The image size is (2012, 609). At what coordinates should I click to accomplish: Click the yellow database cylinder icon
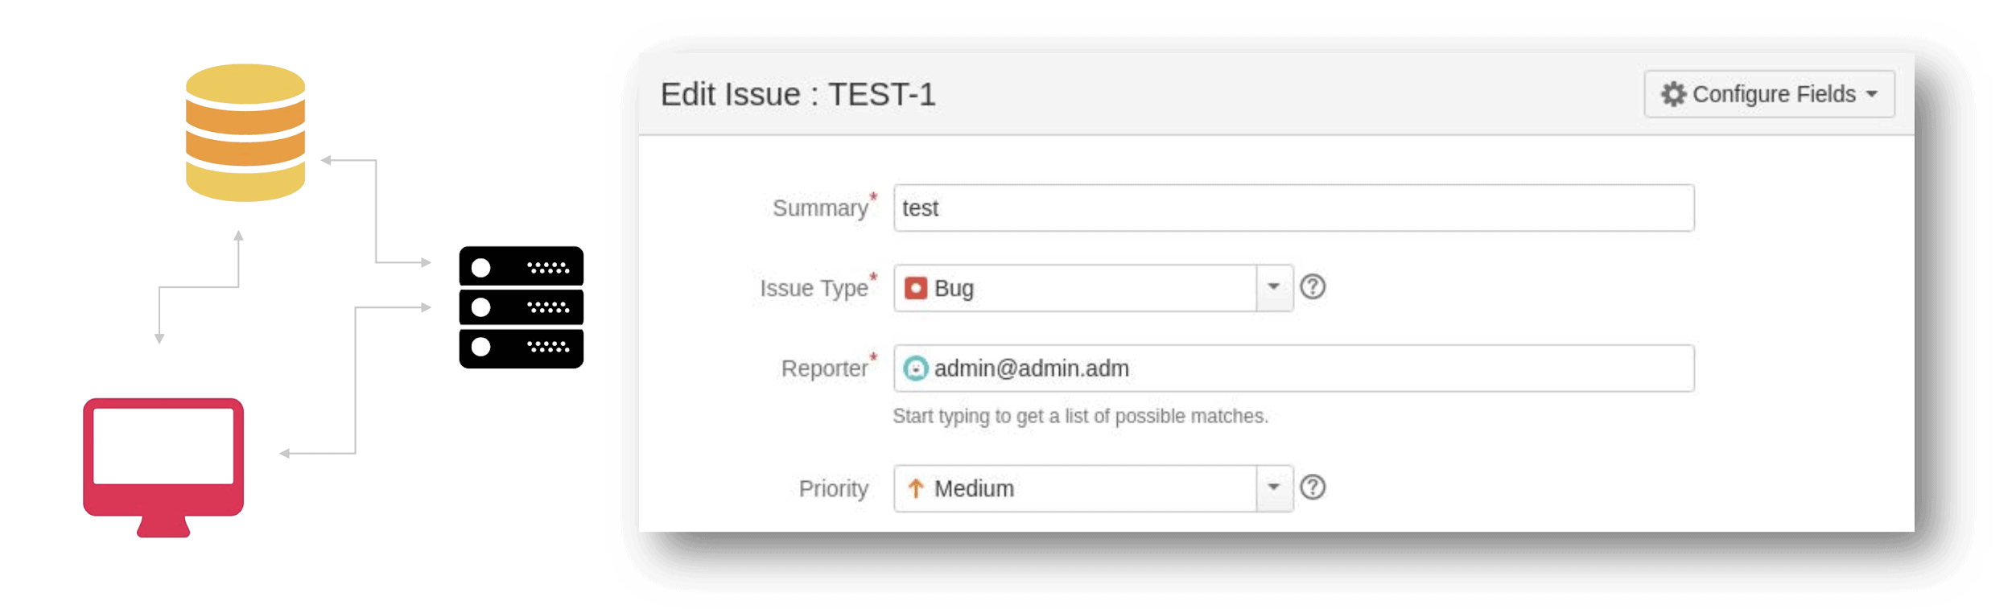pyautogui.click(x=245, y=133)
